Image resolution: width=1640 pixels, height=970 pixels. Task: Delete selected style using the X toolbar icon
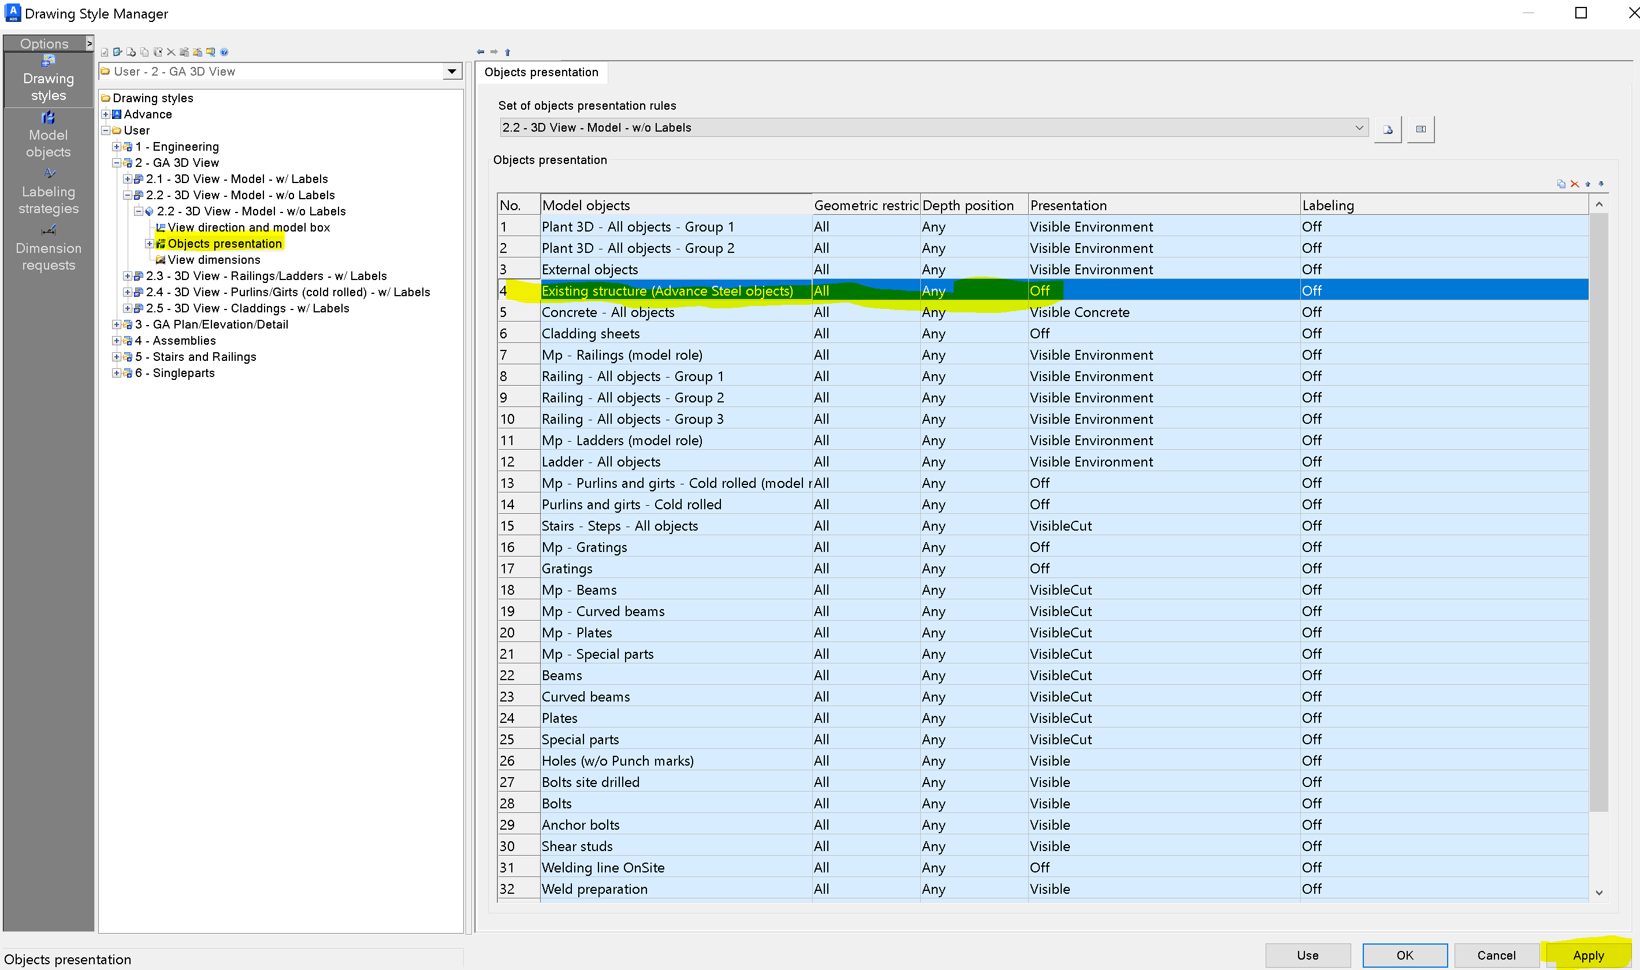(170, 51)
